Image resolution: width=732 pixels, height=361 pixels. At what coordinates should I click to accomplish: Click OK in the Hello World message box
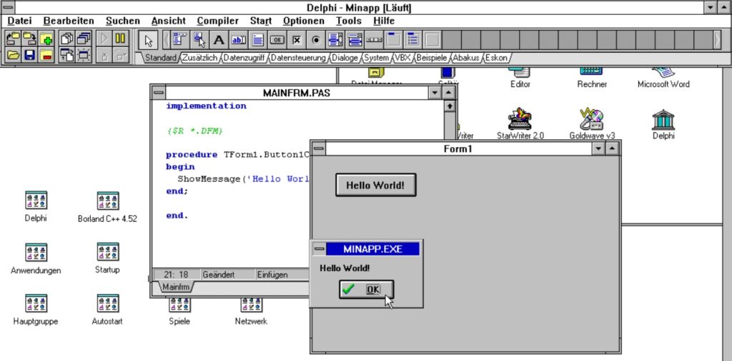[366, 289]
